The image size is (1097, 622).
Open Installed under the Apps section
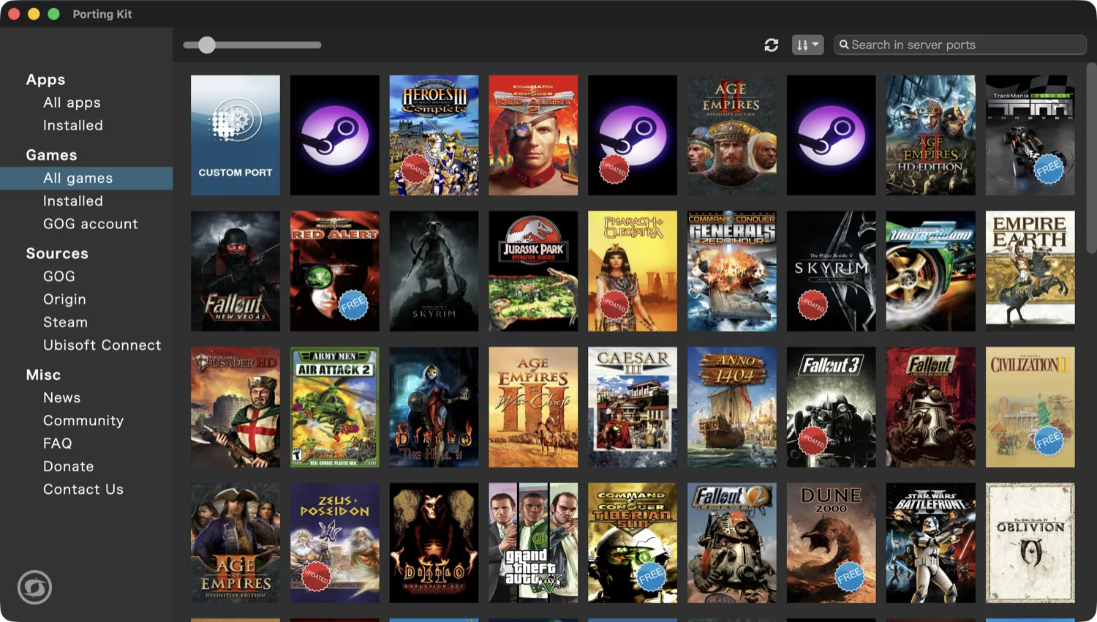[73, 125]
